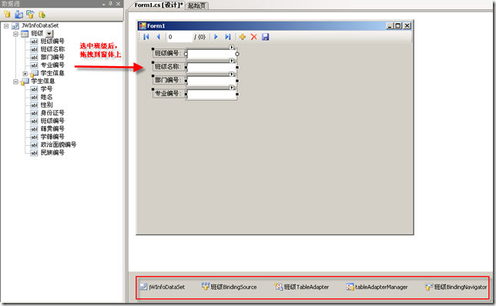Select 性别 field in the tree
The width and height of the screenshot is (496, 306).
point(46,105)
